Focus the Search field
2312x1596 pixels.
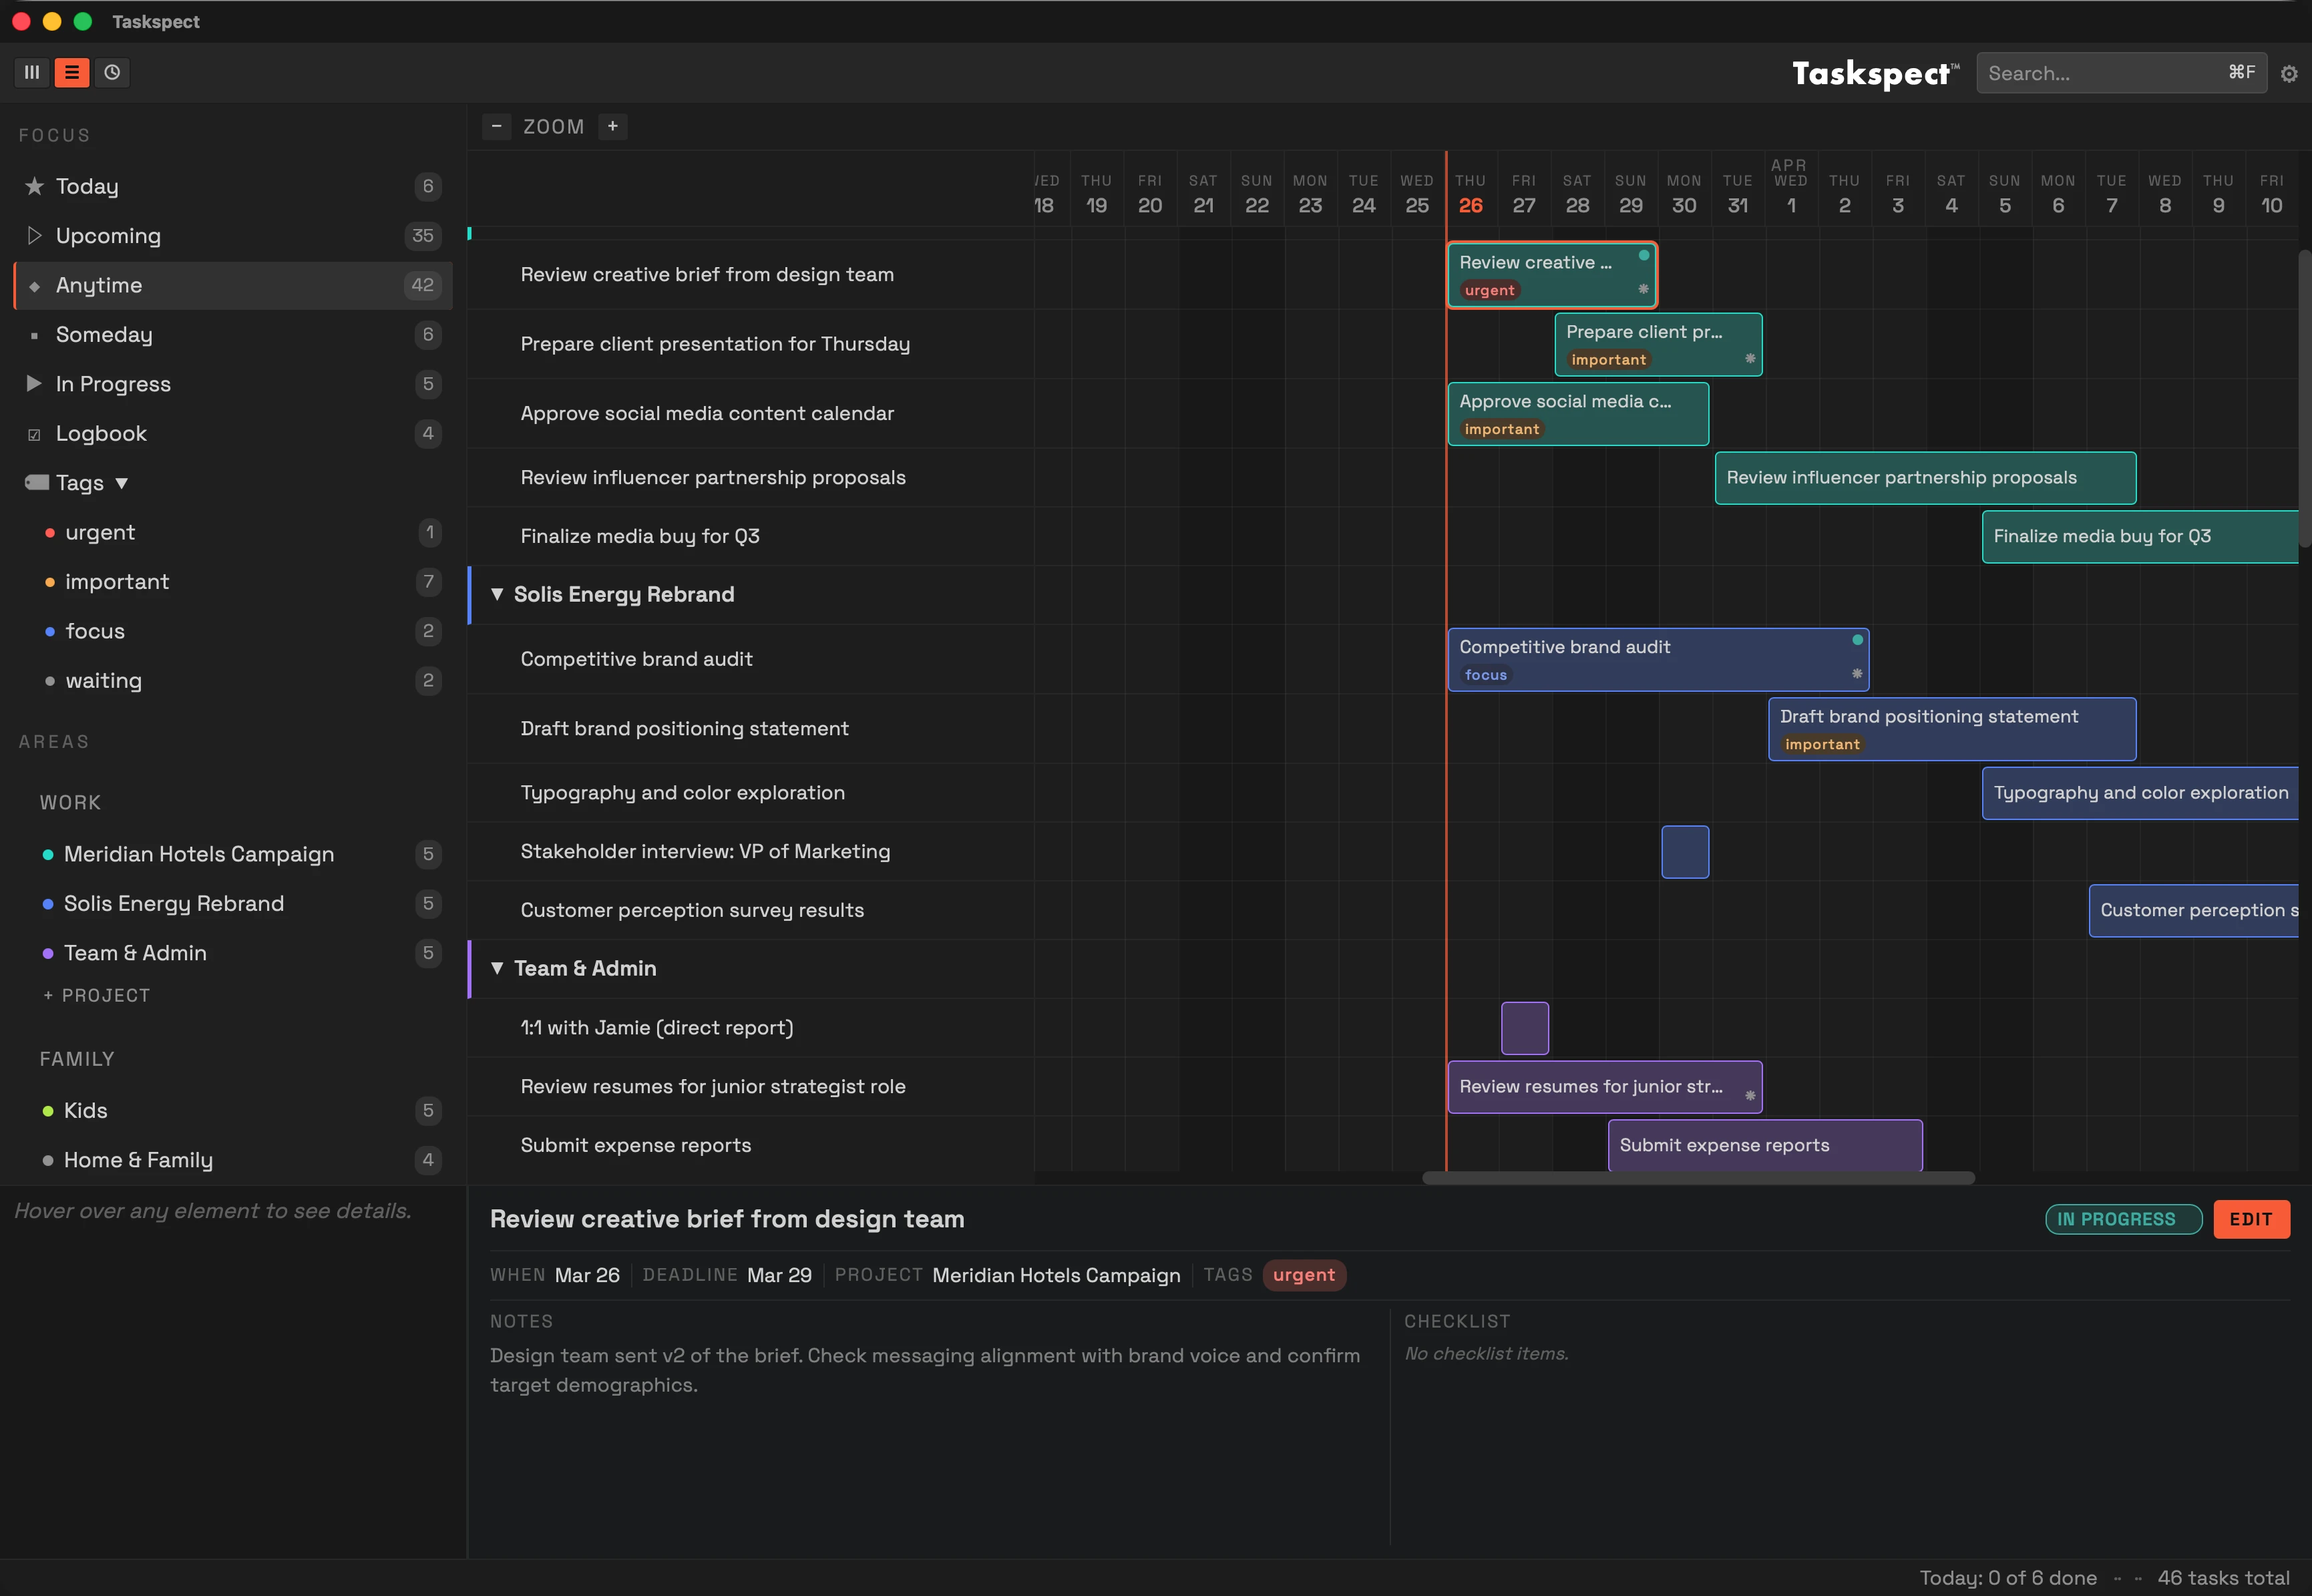pyautogui.click(x=2121, y=73)
